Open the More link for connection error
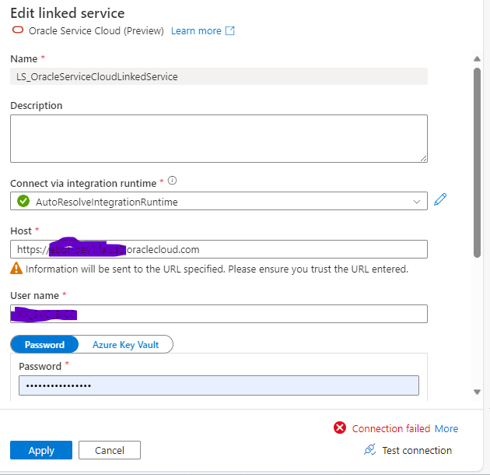The image size is (490, 475). (446, 428)
